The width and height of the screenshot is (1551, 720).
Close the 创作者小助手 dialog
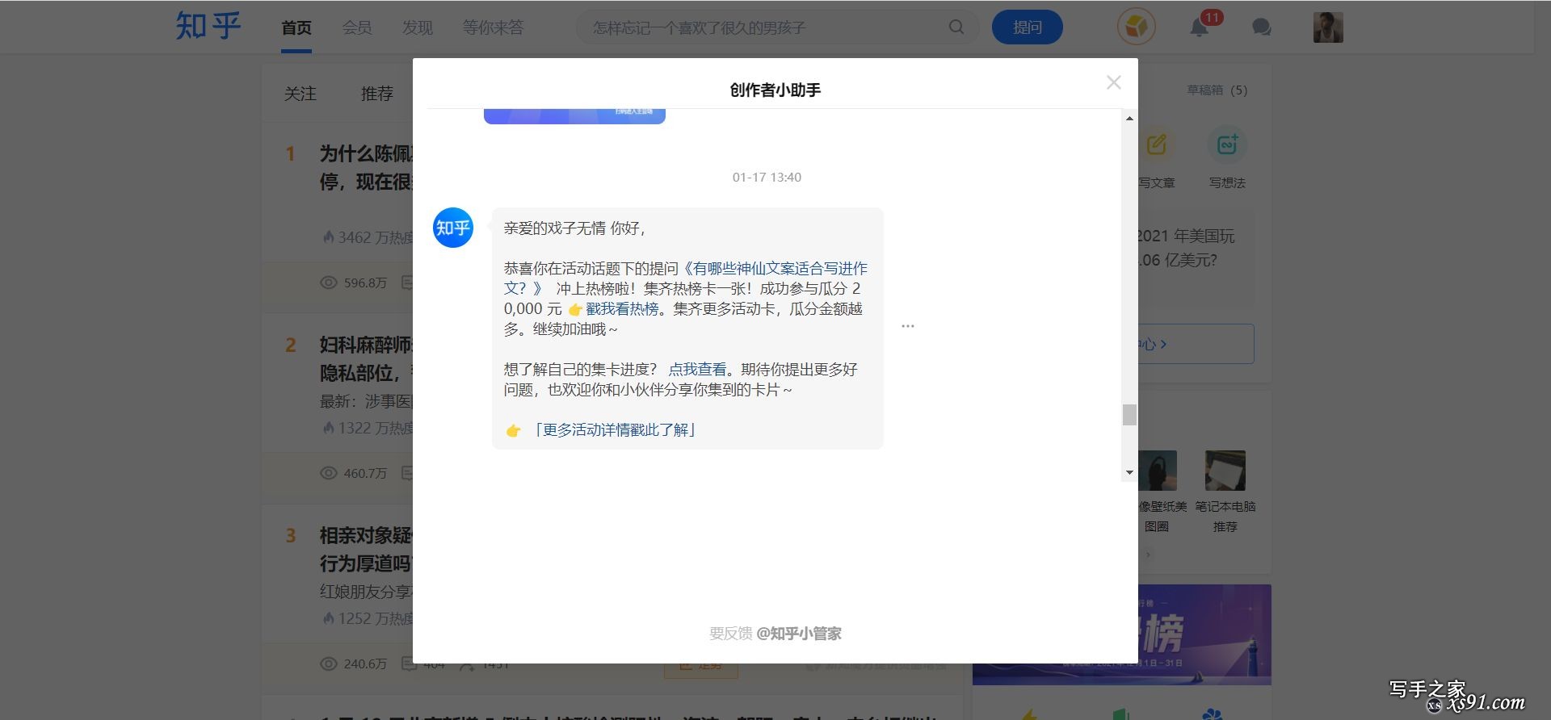click(1114, 82)
